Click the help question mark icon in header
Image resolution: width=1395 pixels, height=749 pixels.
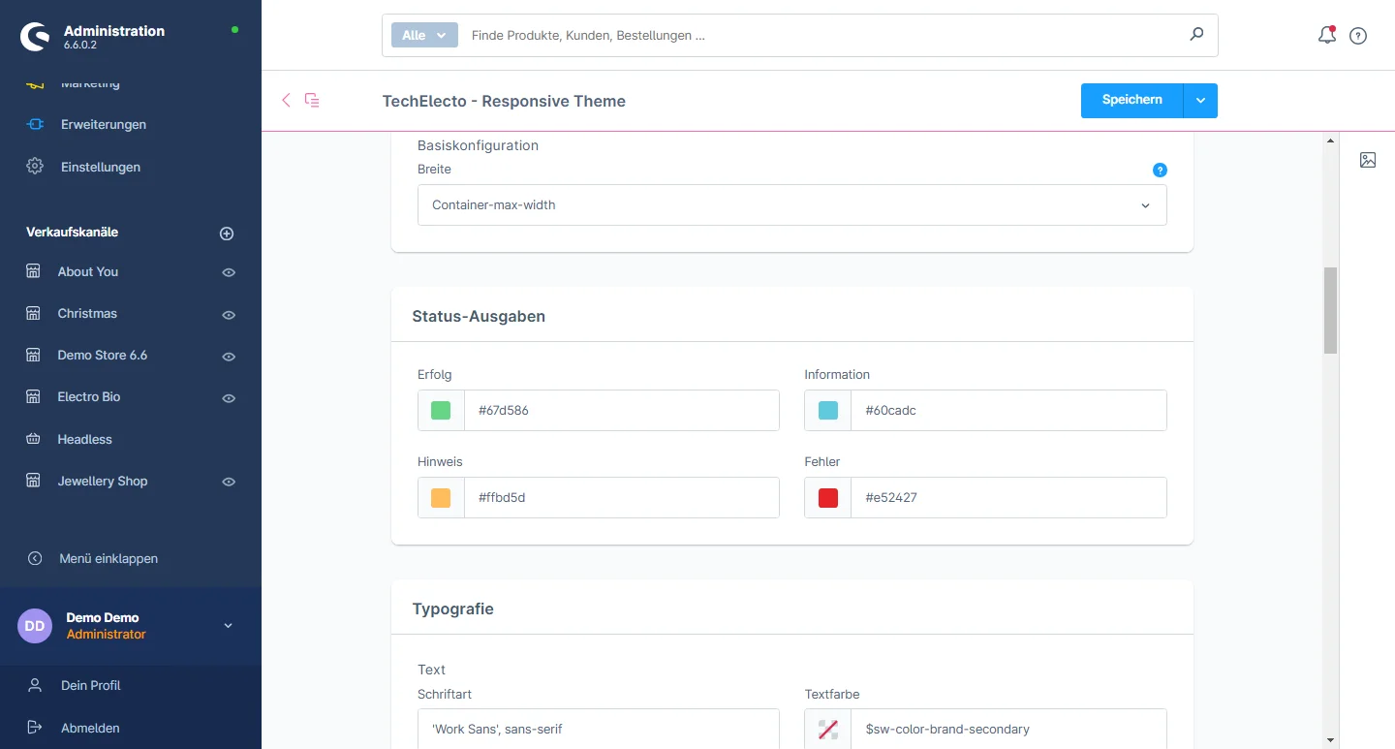(x=1358, y=36)
